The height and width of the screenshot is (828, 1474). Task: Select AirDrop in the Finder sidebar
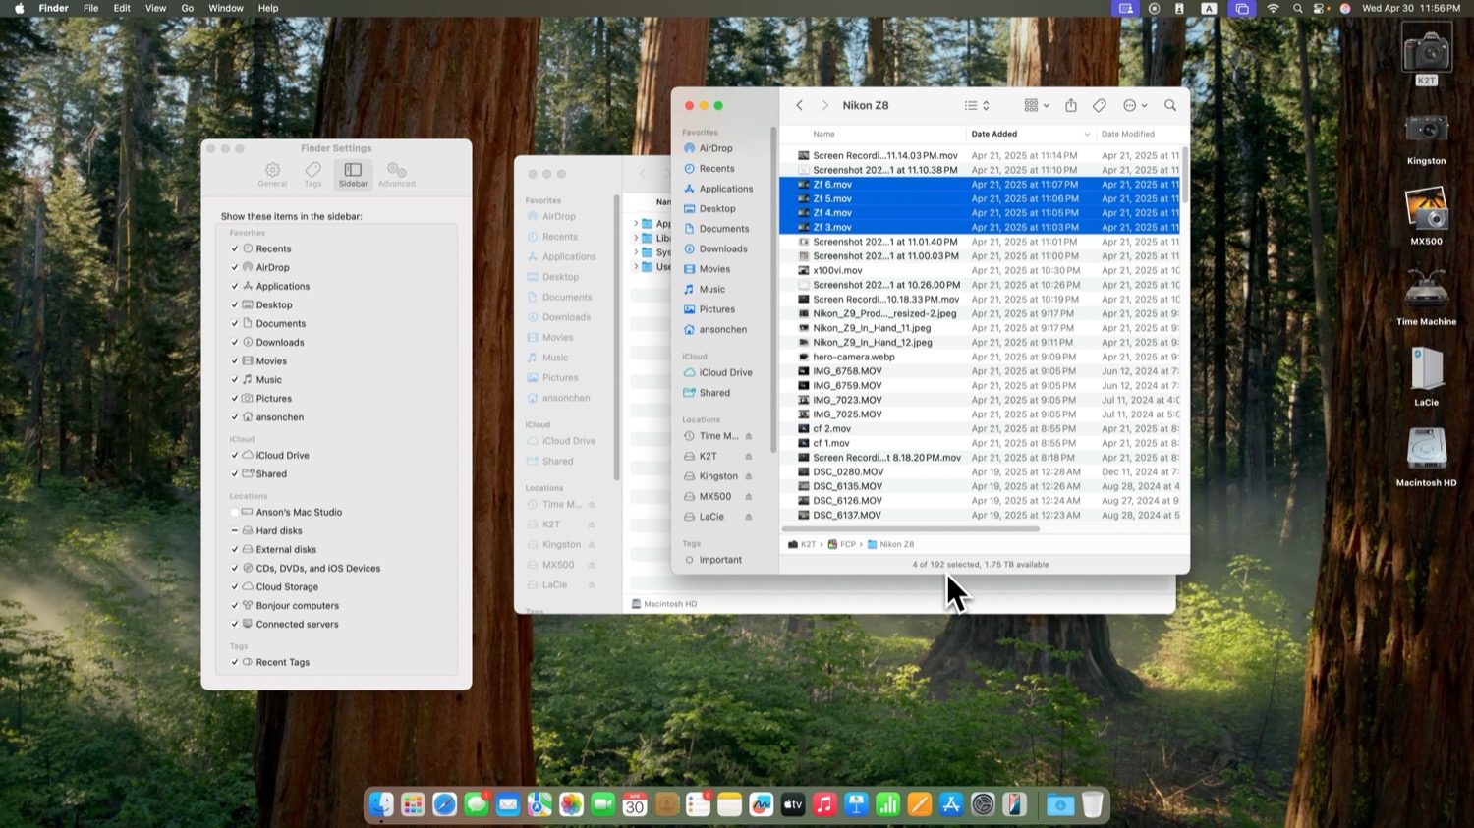point(714,148)
